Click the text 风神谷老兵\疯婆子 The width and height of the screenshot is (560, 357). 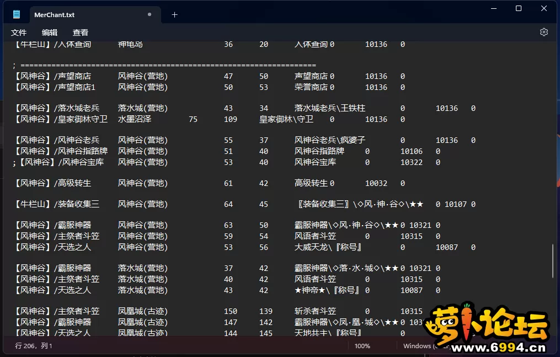[x=329, y=140]
